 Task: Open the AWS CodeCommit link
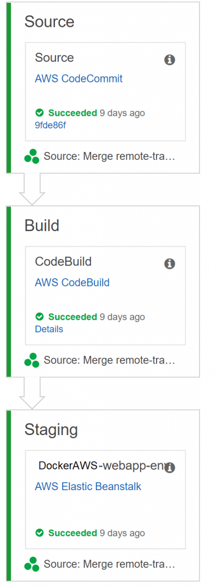click(79, 79)
